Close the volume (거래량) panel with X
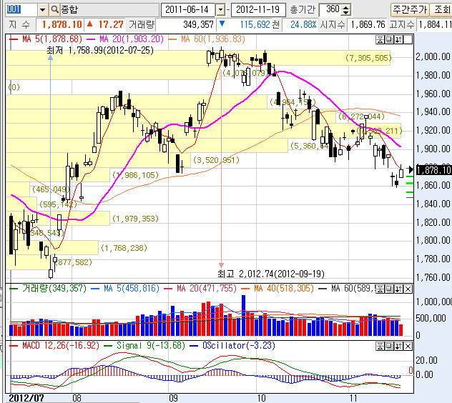452x403 pixels. [408, 289]
